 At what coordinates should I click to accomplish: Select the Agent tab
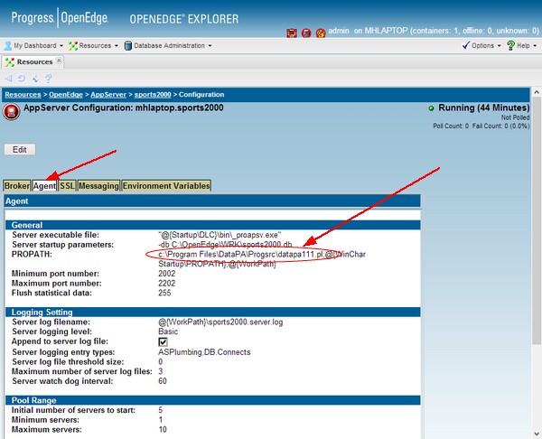point(44,185)
